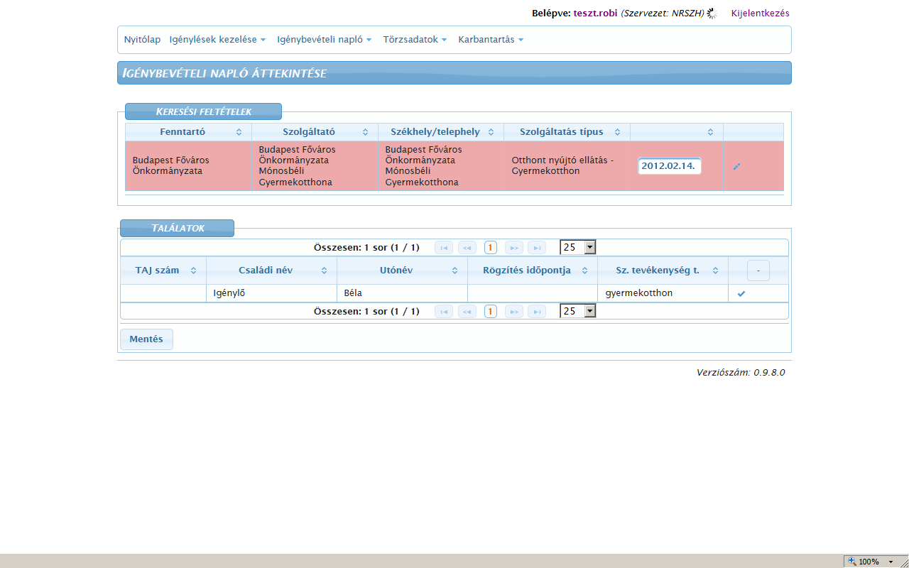Select the Béla first name cell
Viewport: 909px width, 568px height.
tap(402, 293)
